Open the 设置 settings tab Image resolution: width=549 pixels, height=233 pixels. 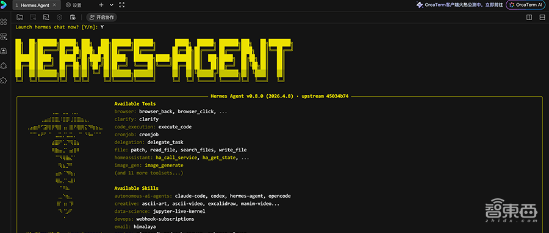74,5
